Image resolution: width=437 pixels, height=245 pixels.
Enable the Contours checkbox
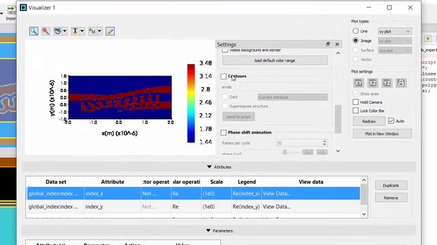pos(223,76)
